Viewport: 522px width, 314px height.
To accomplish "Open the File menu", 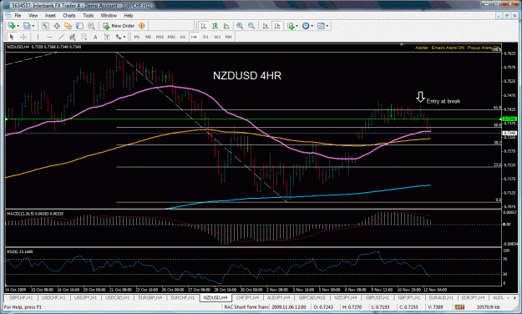I will [x=18, y=16].
